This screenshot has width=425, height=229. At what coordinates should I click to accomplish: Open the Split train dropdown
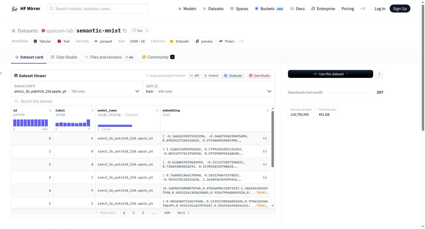209,89
